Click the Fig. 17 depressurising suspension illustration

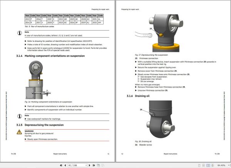(x=159, y=33)
